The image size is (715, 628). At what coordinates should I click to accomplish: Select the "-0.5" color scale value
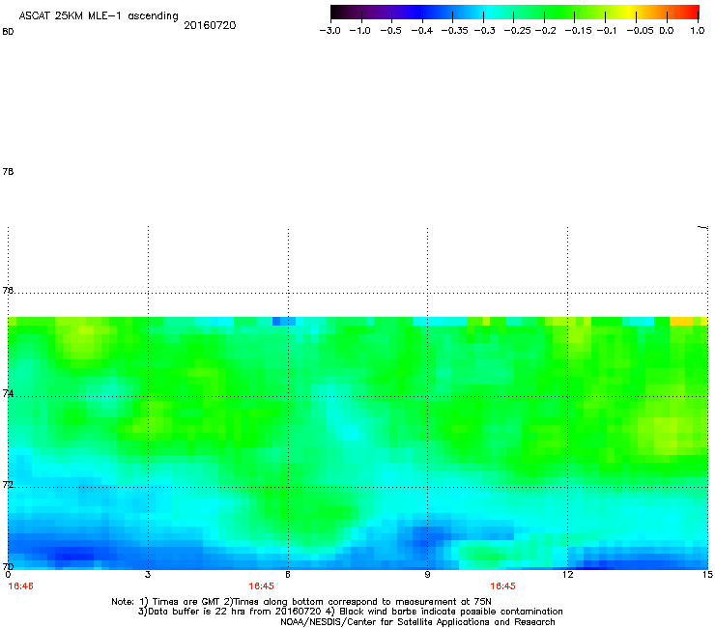click(390, 31)
